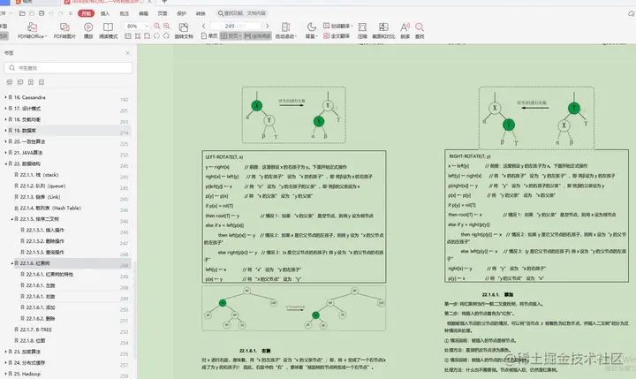The width and height of the screenshot is (636, 379).
Task: Open bookmark 22.1.5.1. 插入操作
Action: (45, 230)
